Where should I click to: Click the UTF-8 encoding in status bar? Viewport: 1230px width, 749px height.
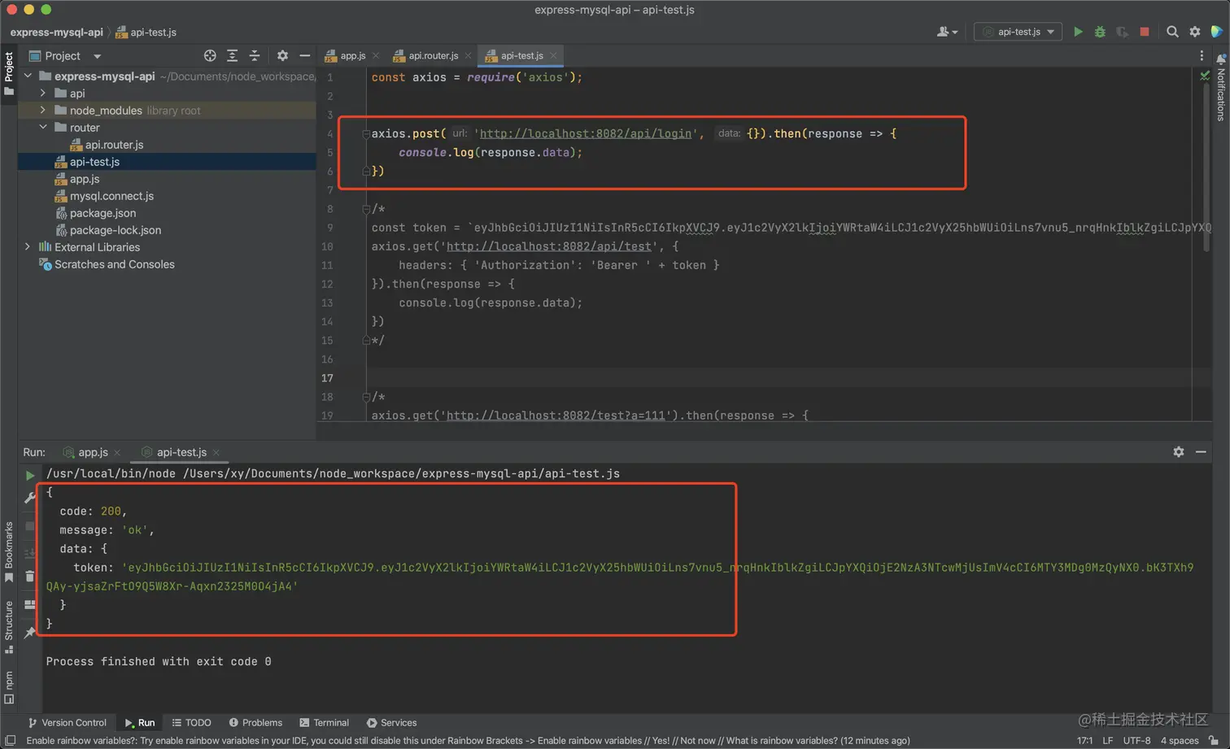(x=1136, y=740)
